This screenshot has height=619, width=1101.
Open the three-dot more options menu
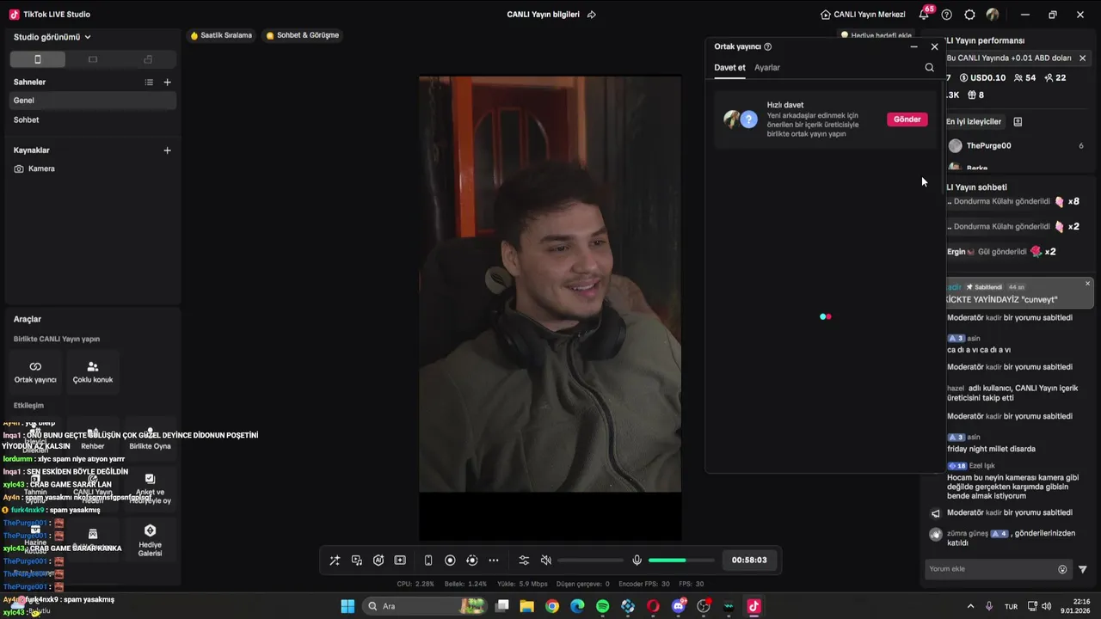[494, 561]
